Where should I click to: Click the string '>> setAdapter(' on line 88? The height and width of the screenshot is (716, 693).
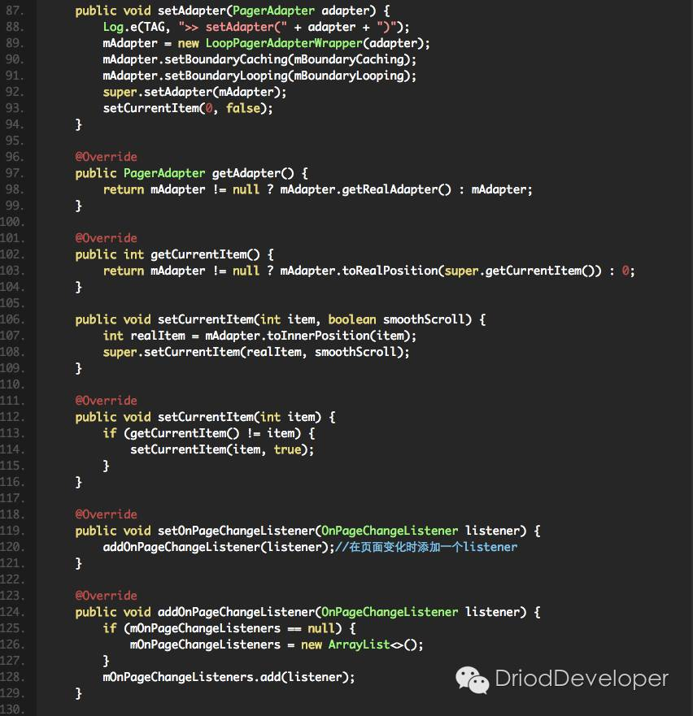coord(232,28)
